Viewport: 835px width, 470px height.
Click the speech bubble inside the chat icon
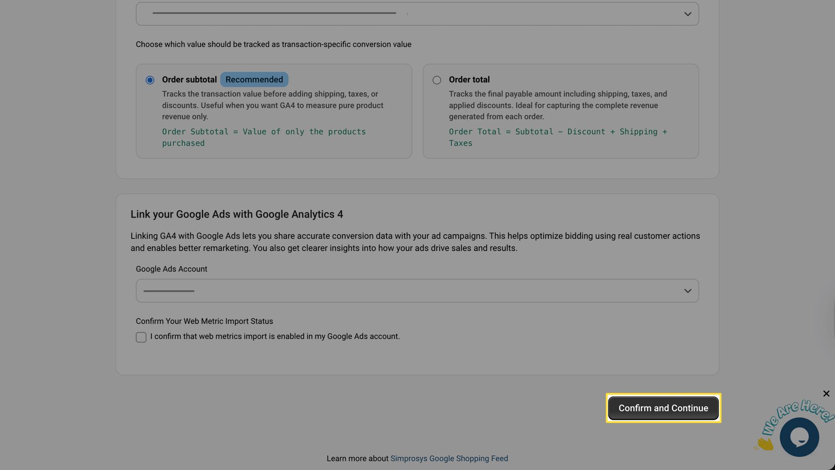click(800, 435)
